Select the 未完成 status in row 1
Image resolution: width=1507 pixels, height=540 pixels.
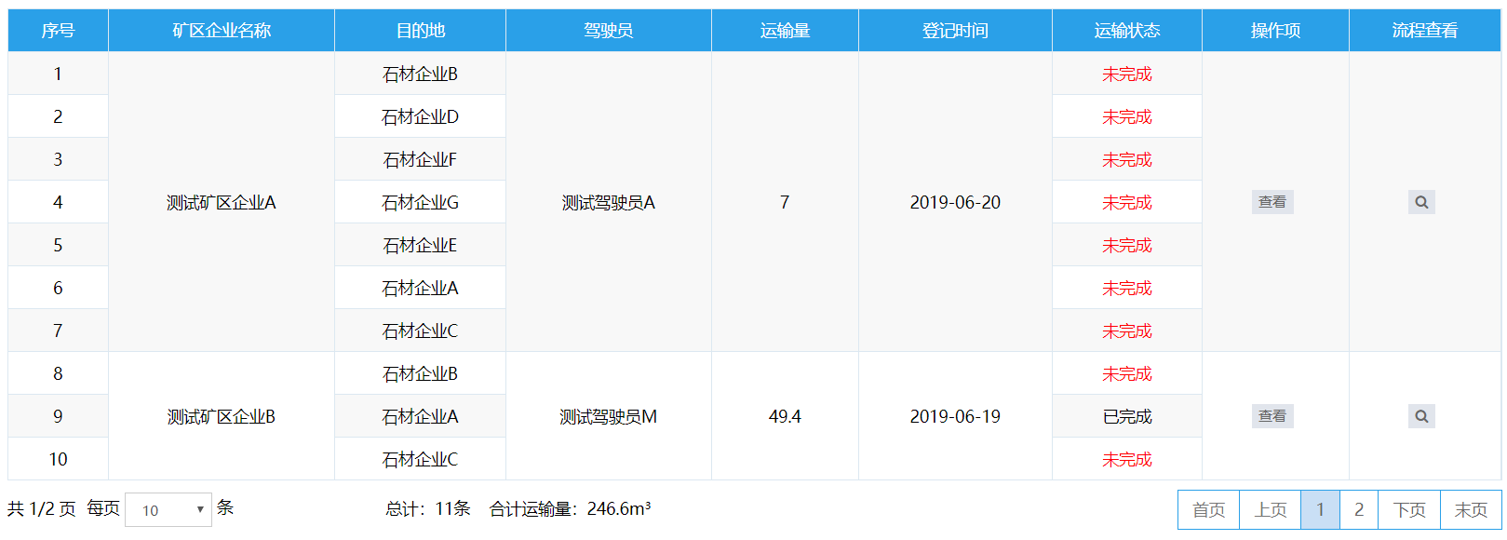pos(1126,73)
